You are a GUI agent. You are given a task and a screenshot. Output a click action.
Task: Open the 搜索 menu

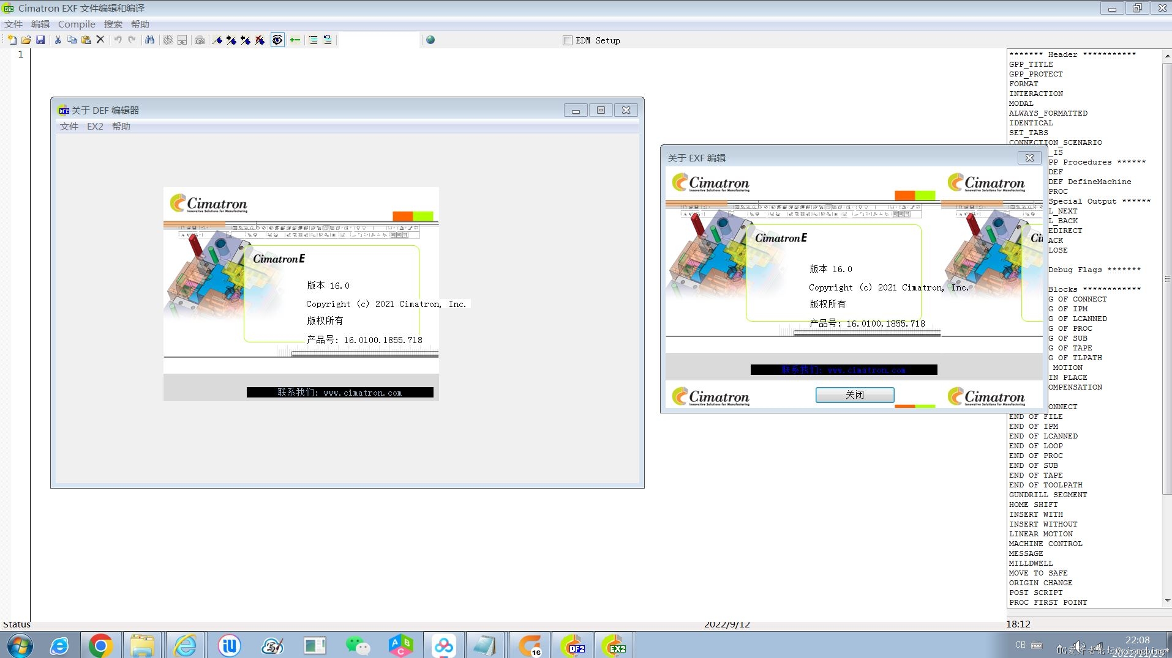[113, 24]
